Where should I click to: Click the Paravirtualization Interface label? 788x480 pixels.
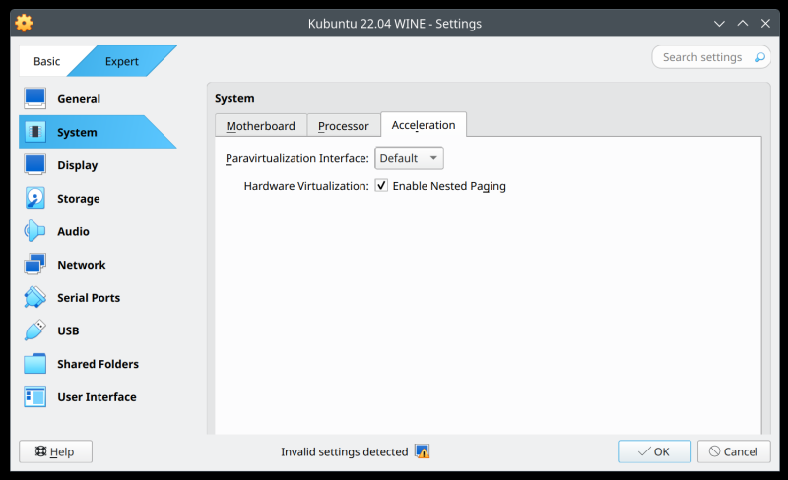[297, 158]
